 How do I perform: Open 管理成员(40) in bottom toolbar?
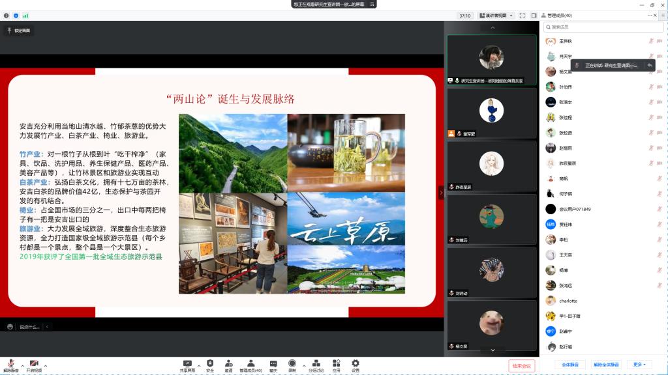pyautogui.click(x=251, y=365)
